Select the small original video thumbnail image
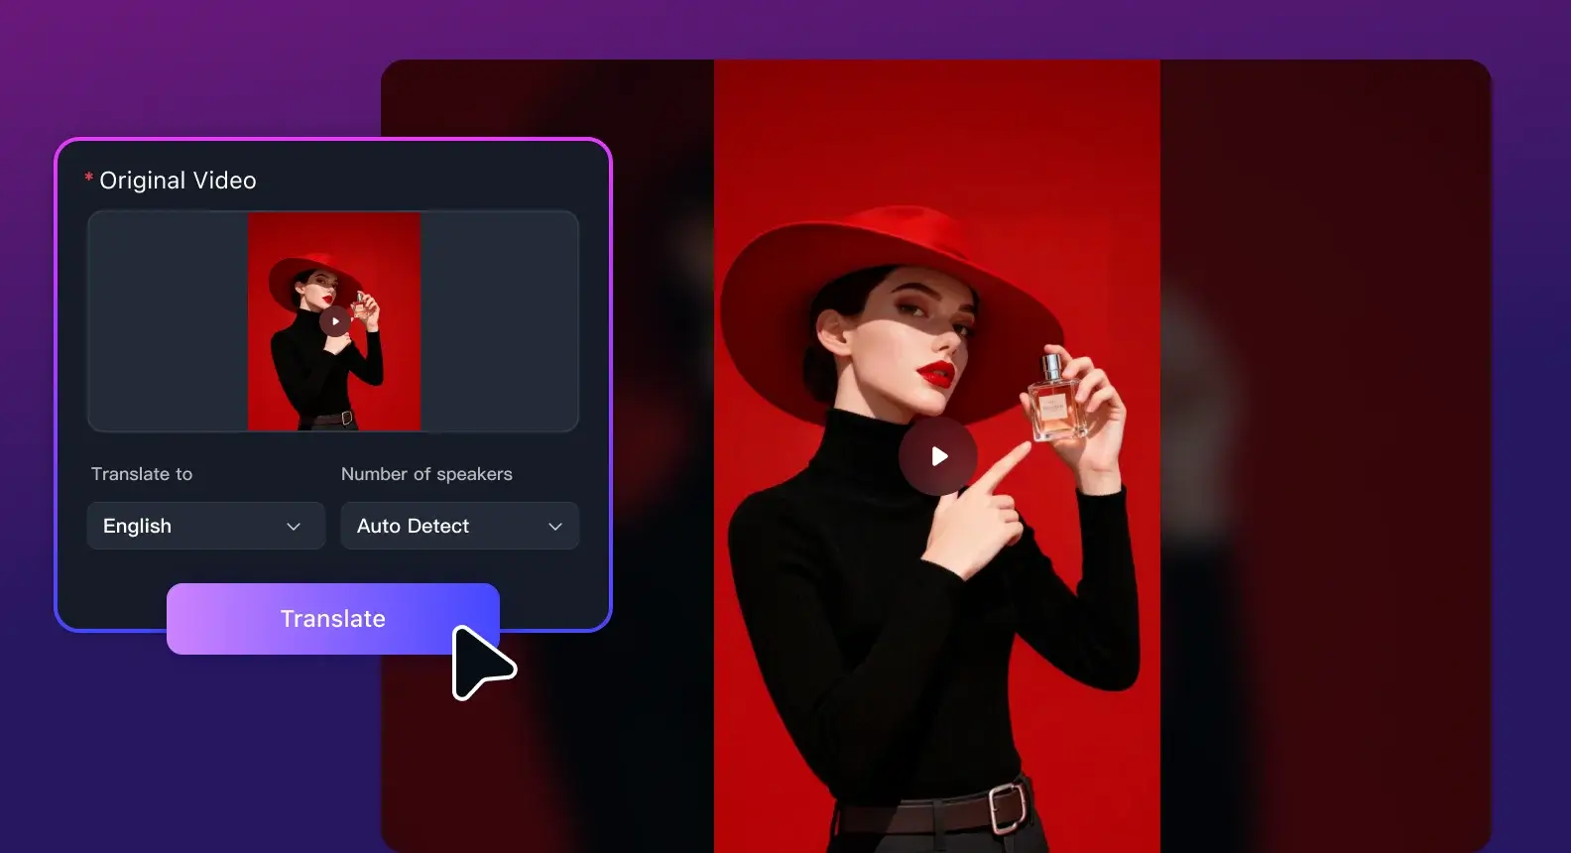The height and width of the screenshot is (853, 1571). point(334,321)
